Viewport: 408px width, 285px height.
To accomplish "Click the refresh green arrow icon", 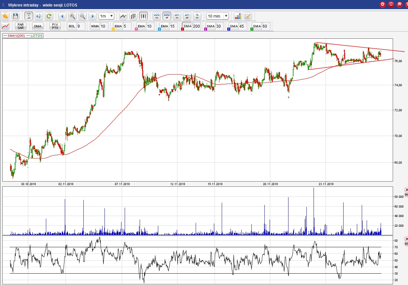I will [x=49, y=16].
